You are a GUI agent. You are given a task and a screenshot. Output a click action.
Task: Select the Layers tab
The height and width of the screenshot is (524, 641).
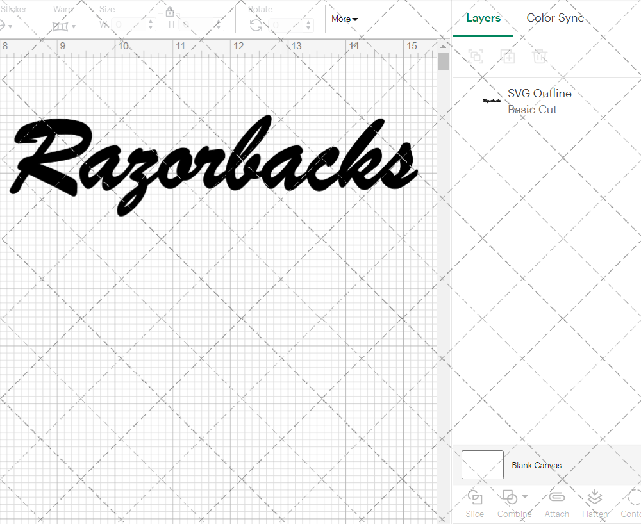(483, 18)
